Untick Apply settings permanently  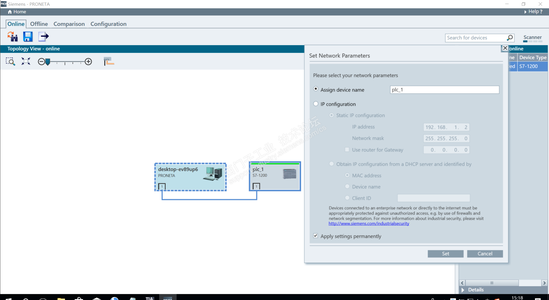[315, 236]
